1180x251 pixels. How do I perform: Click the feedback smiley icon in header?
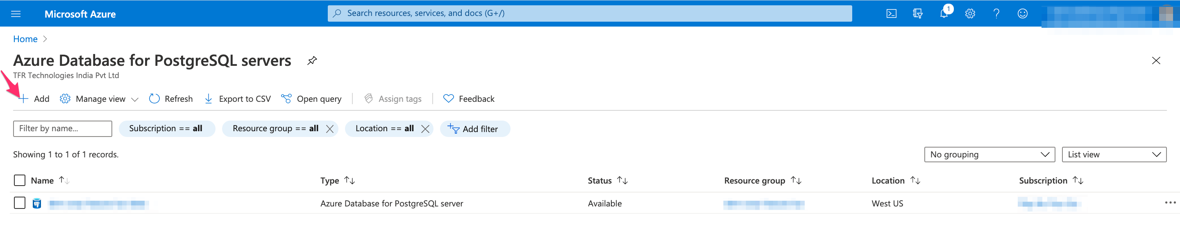(x=1022, y=14)
